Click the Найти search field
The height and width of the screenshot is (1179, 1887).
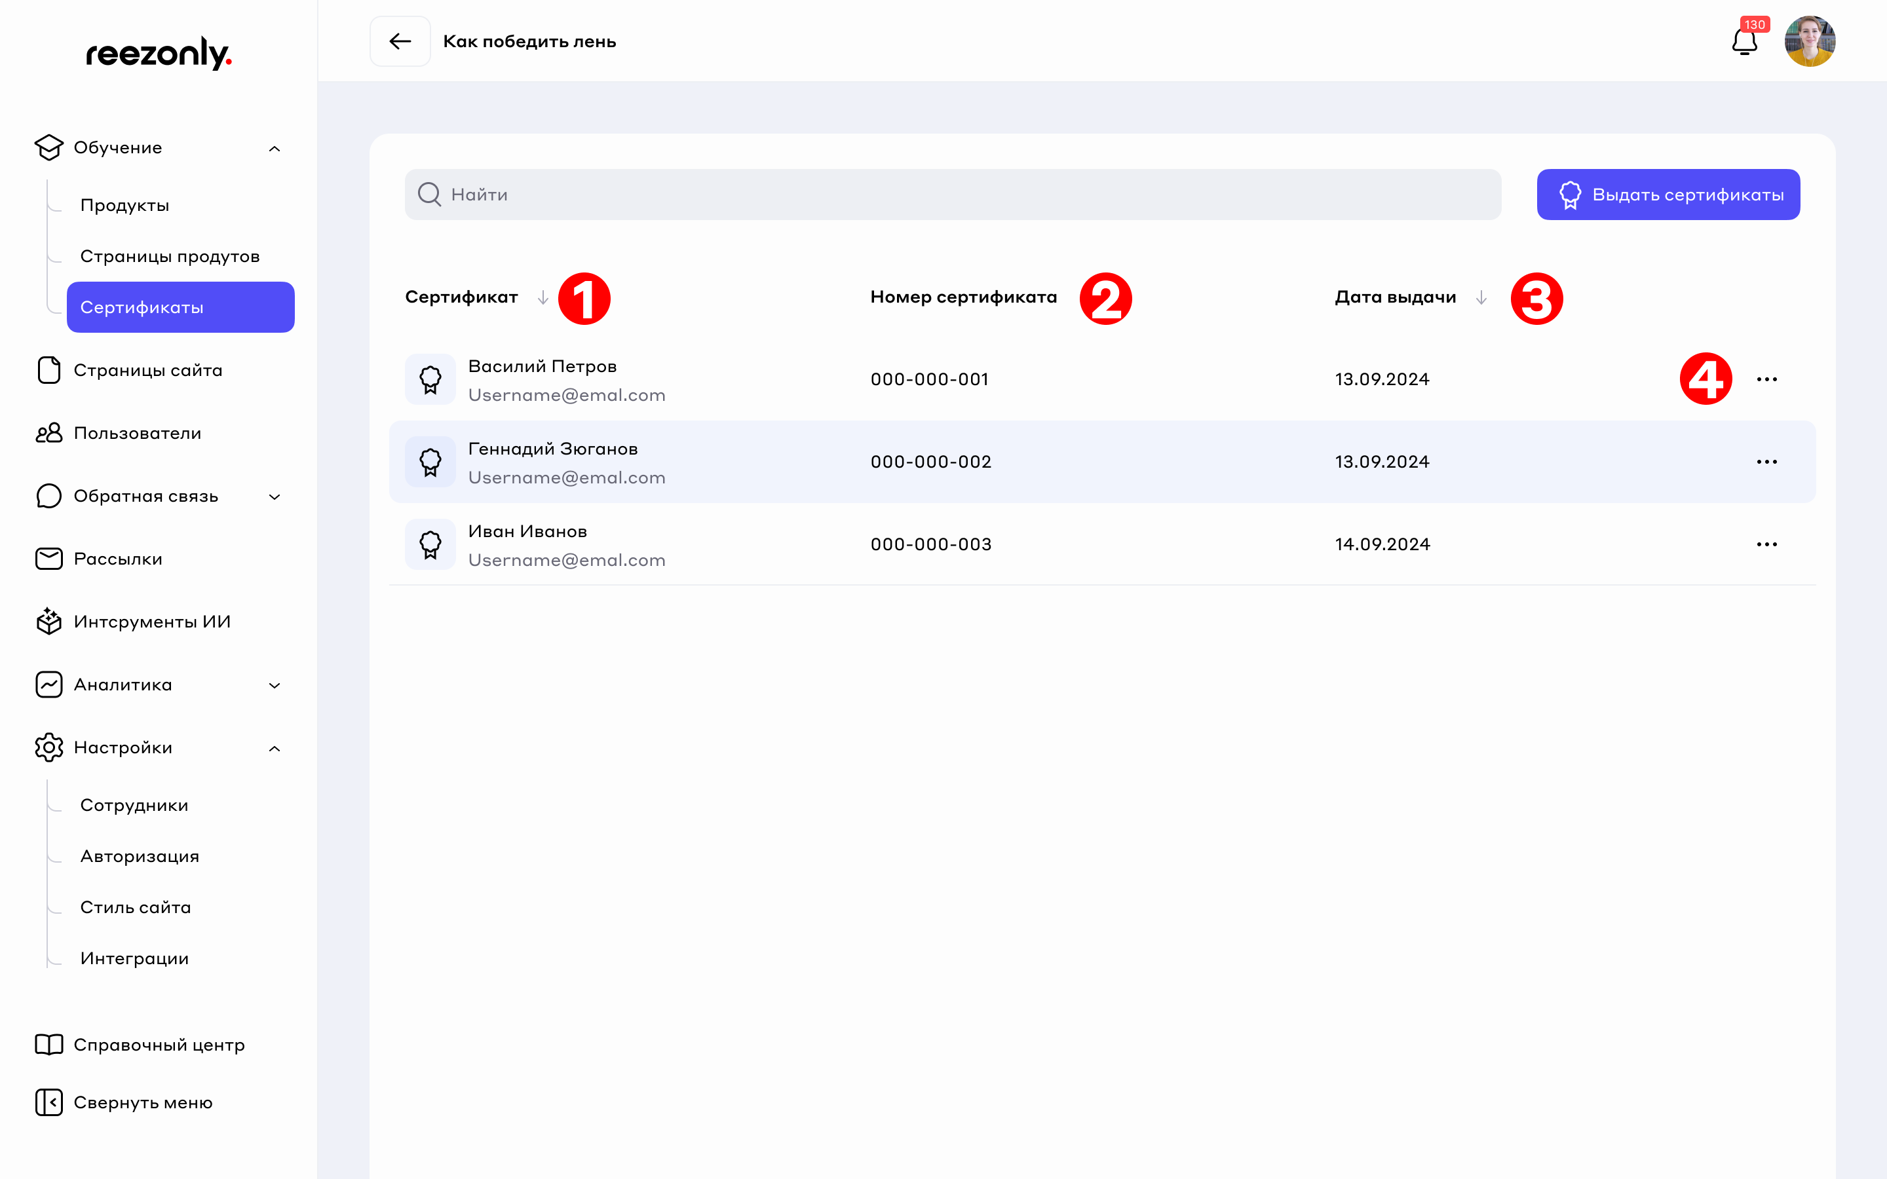point(951,195)
